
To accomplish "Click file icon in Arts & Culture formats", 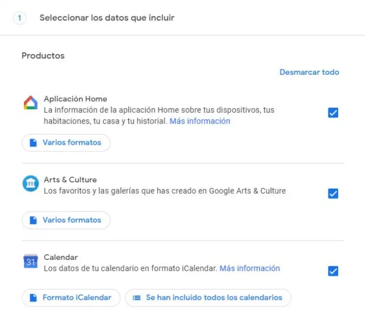I will coord(33,220).
